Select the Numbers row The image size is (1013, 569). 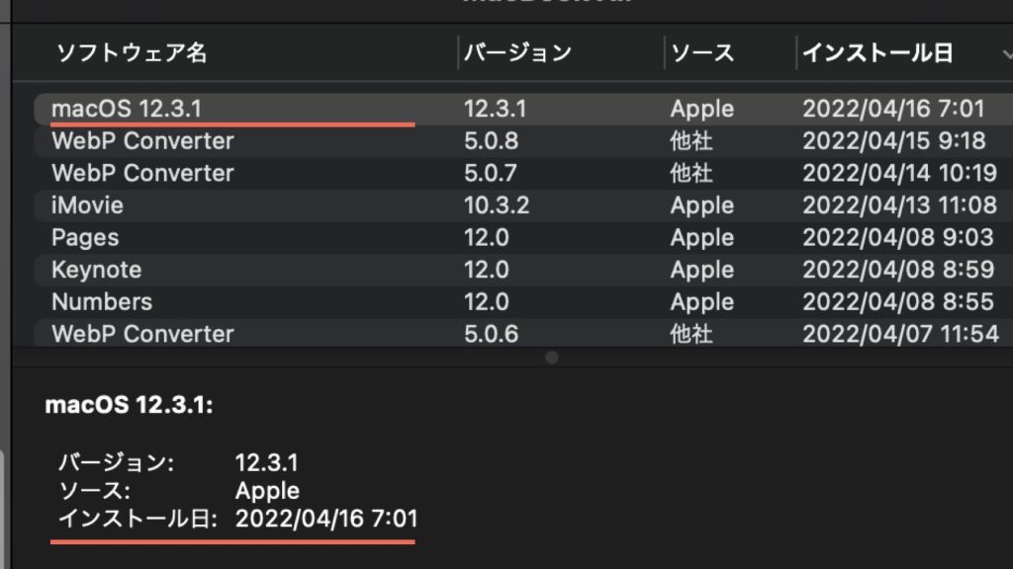tap(523, 302)
